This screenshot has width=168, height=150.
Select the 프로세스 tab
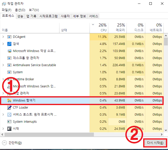coord(8,16)
